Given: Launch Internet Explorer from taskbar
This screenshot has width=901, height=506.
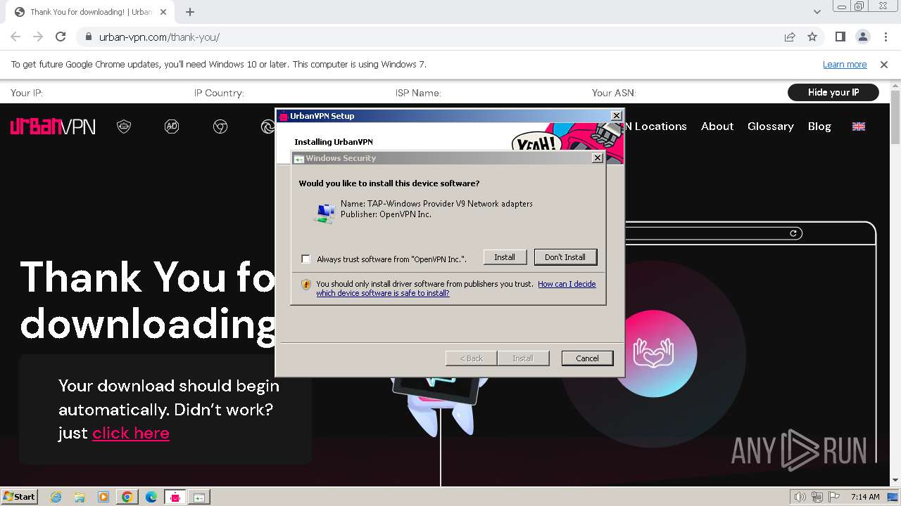Looking at the screenshot, I should click(56, 497).
